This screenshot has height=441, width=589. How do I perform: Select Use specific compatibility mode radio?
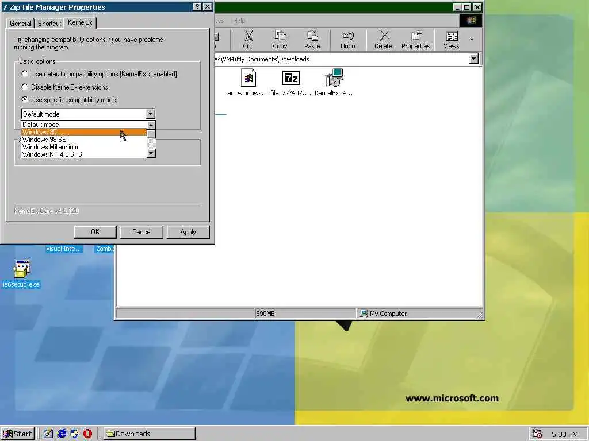click(25, 100)
